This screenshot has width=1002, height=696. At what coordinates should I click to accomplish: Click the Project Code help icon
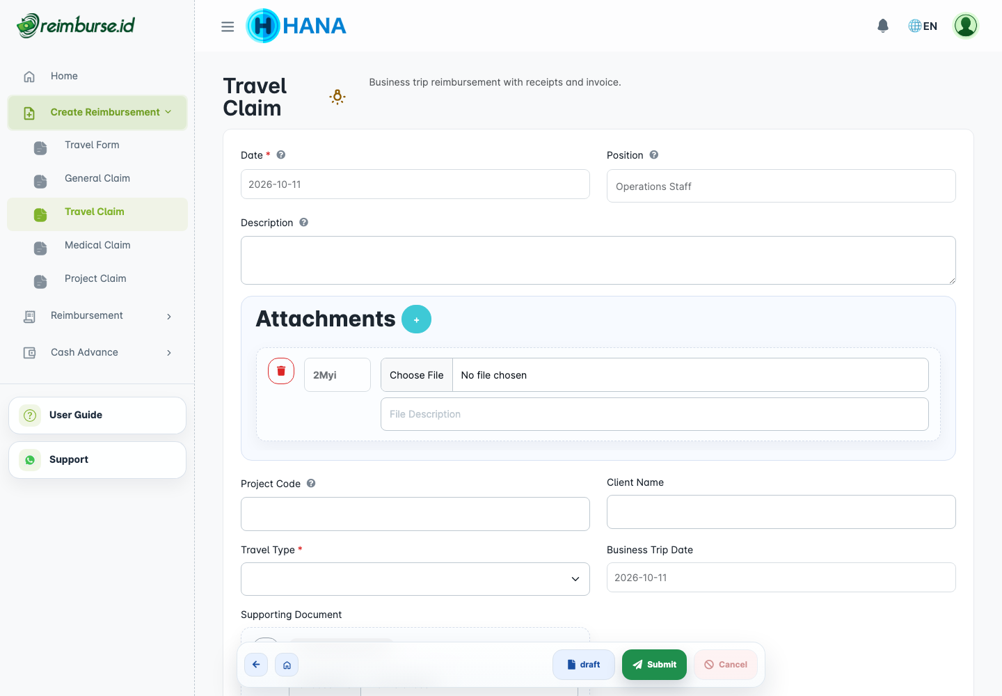(311, 483)
